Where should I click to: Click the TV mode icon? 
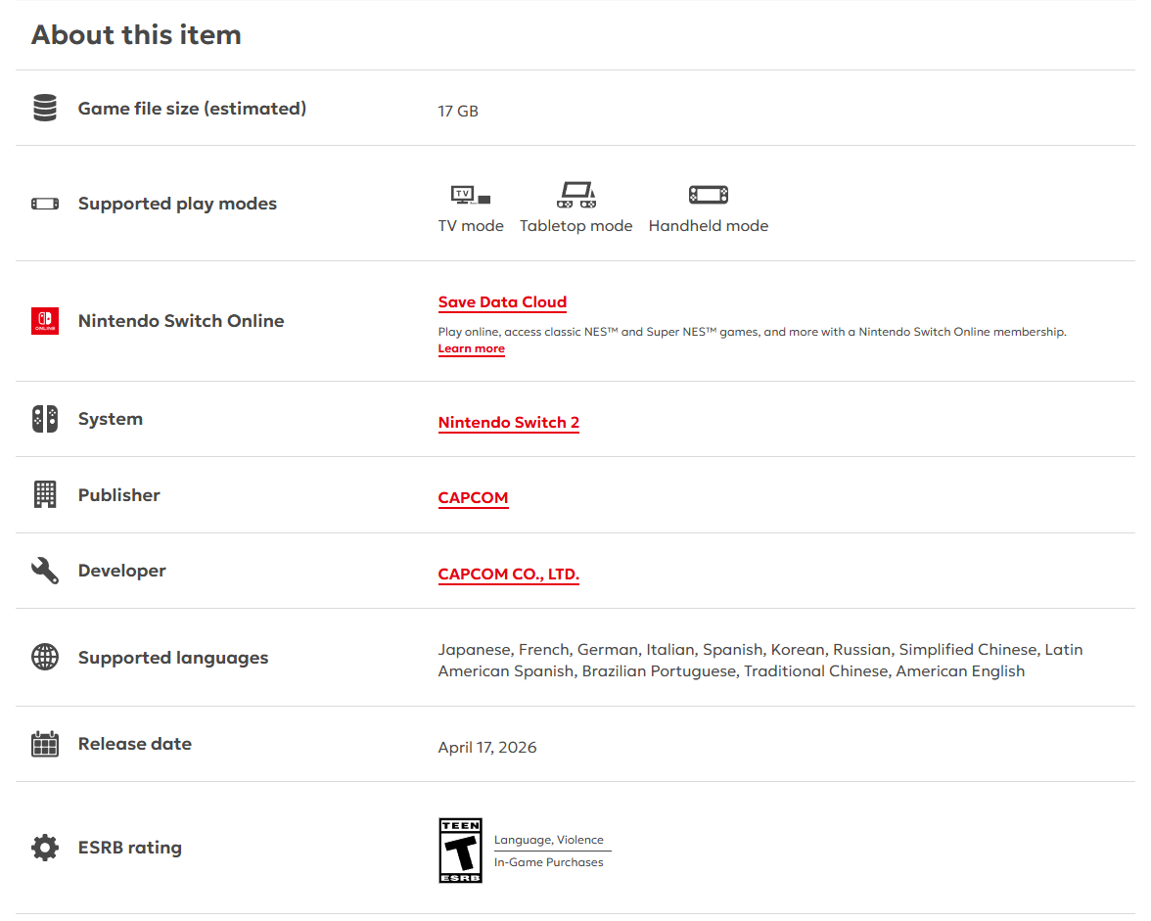[471, 195]
